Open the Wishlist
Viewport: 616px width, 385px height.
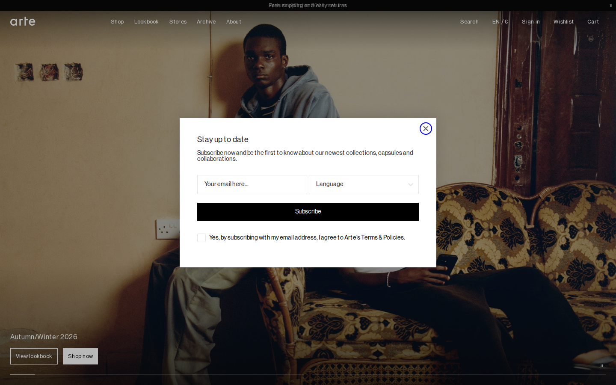pos(563,22)
